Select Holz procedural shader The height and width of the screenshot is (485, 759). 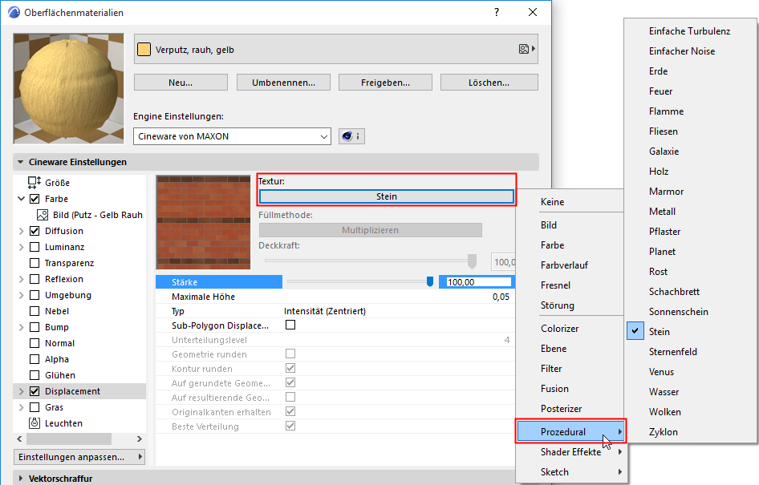[659, 172]
